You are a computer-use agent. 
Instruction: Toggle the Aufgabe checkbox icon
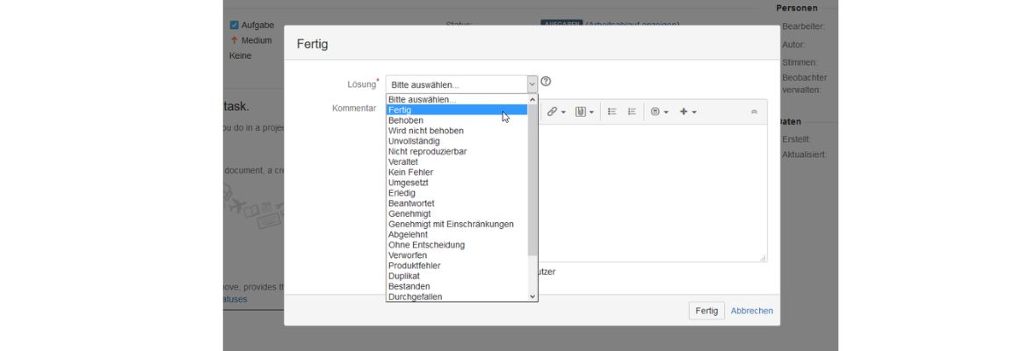235,25
